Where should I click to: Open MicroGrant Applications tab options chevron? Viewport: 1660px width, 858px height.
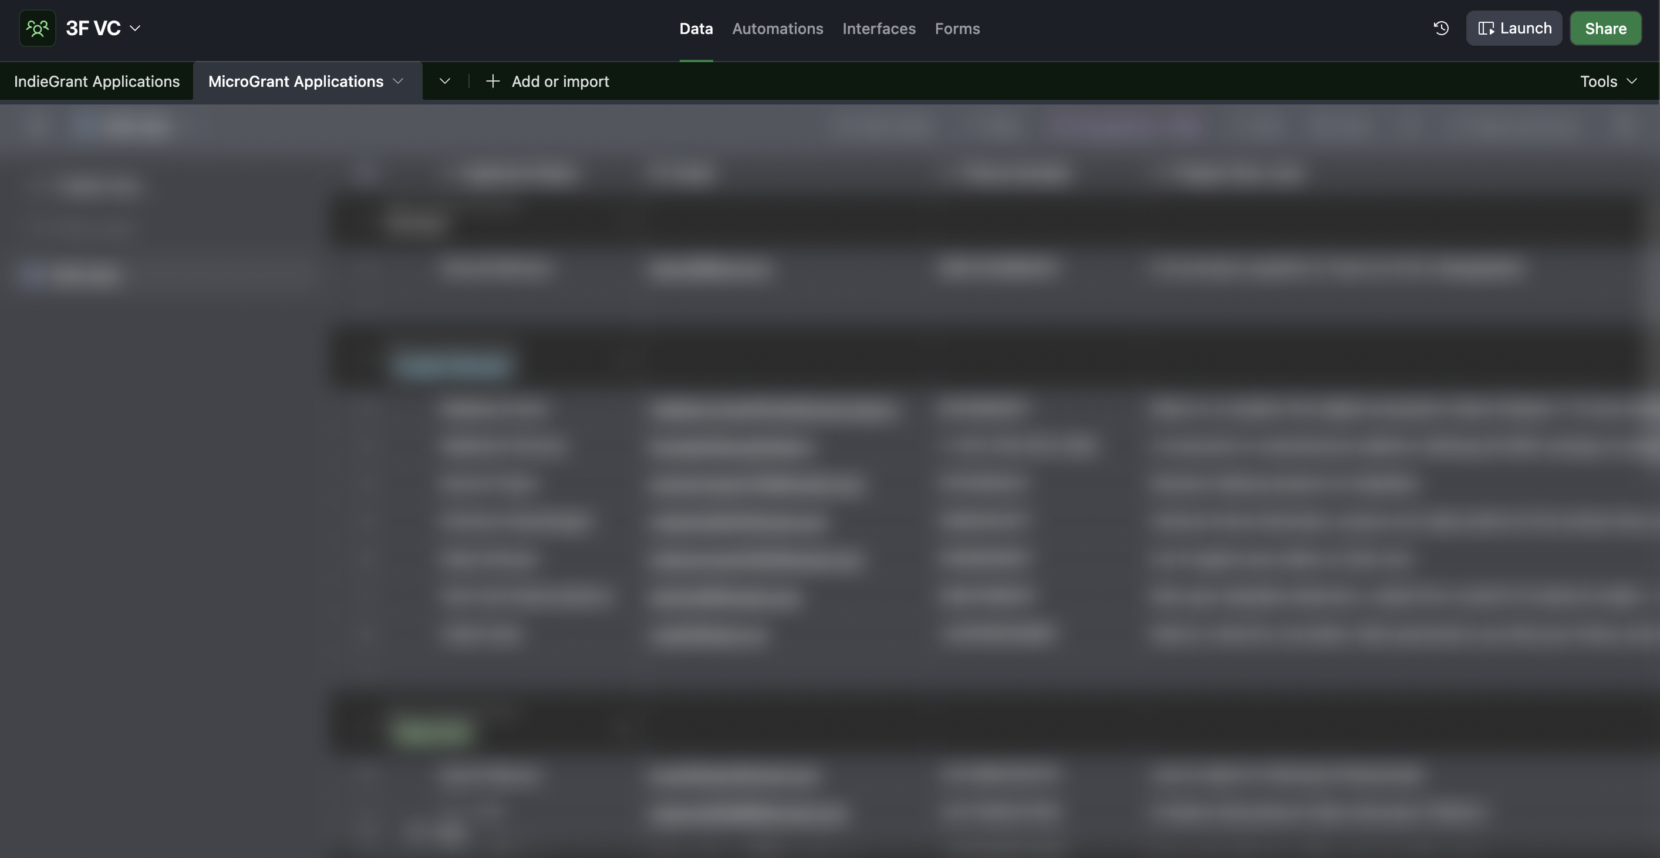[x=398, y=81]
